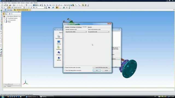Expand the Coordinate Systems tree node
This screenshot has height=98, width=175.
point(4,18)
